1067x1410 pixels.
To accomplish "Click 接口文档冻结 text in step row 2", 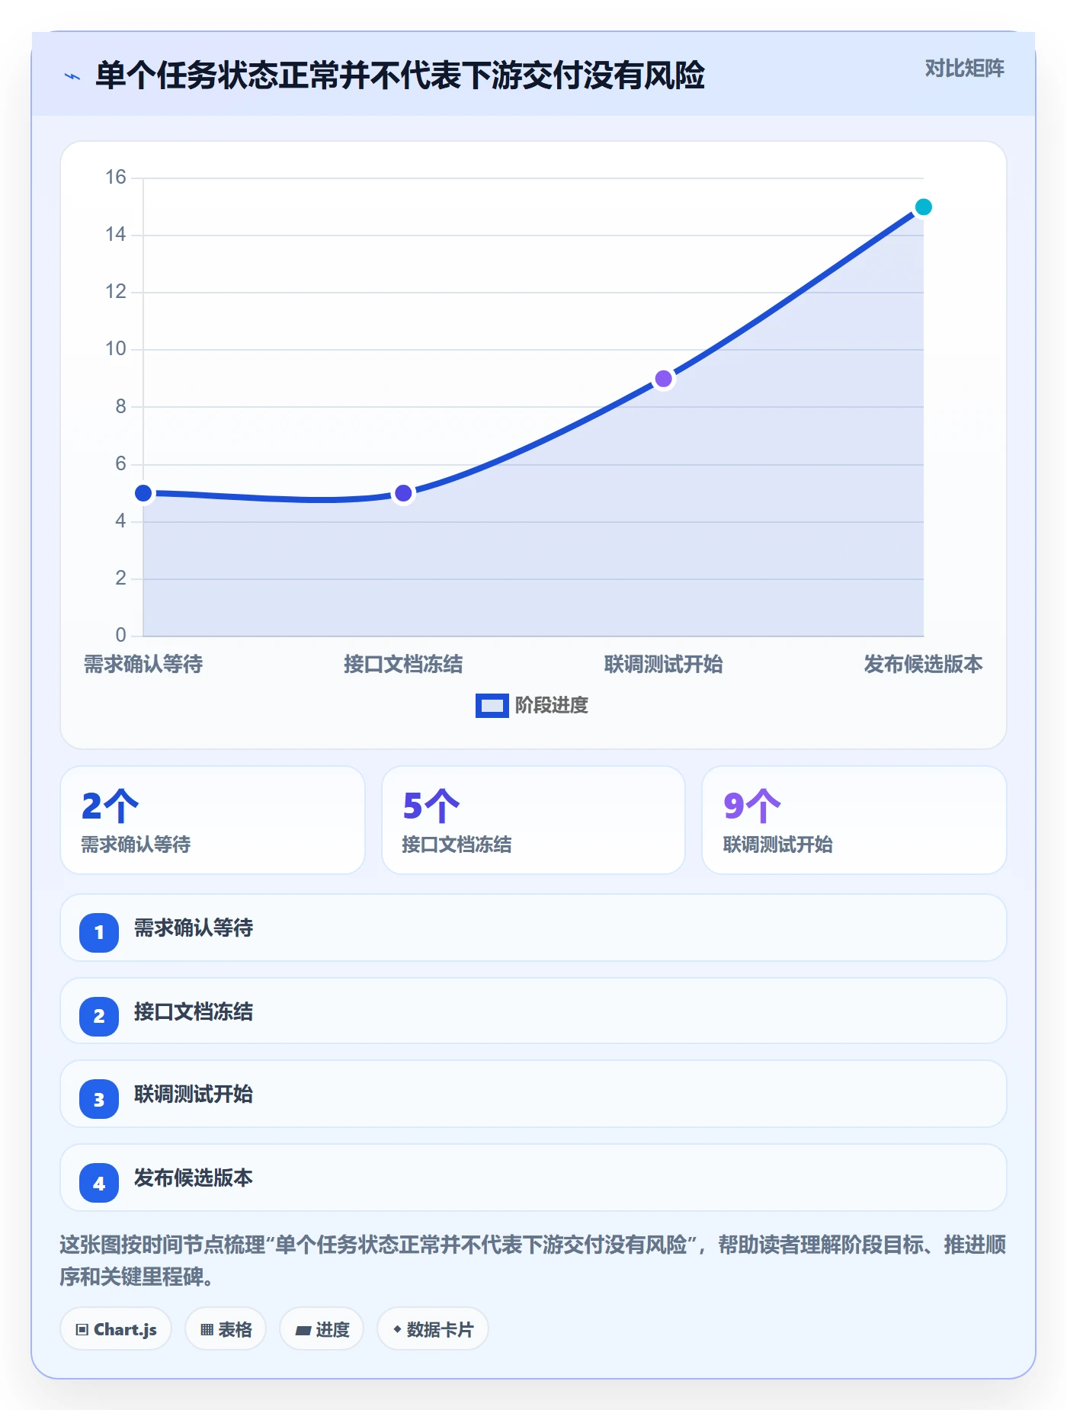I will [194, 1012].
